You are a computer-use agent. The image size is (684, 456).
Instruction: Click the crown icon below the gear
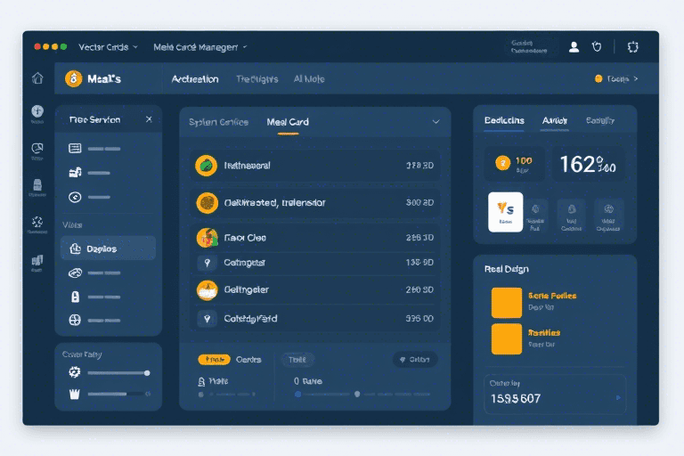tap(75, 393)
